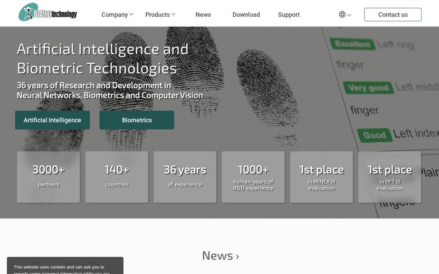Click the 140+ countries card
This screenshot has height=274, width=439.
click(117, 177)
